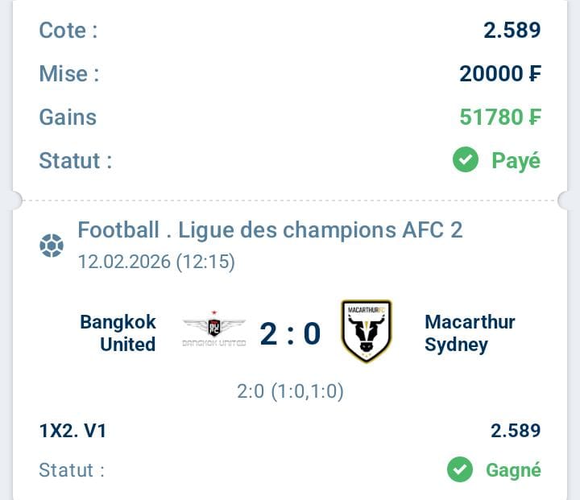
Task: Click the Gains label
Action: 68,118
